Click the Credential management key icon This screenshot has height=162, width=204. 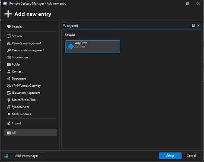9,50
